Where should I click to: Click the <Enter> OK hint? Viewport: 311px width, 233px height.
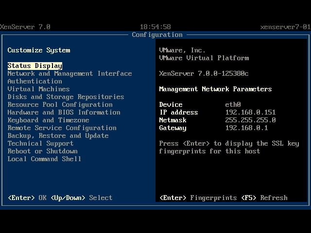tap(27, 198)
